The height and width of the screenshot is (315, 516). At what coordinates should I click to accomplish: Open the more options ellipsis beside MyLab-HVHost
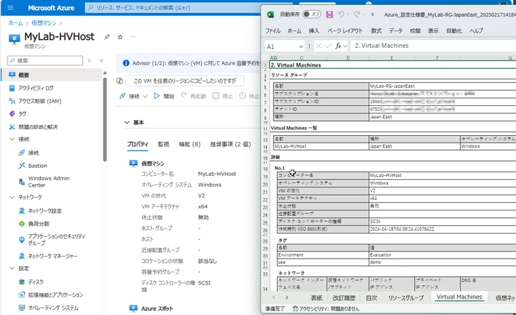pyautogui.click(x=133, y=37)
